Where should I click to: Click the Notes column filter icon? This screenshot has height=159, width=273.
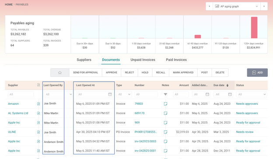[x=165, y=94]
